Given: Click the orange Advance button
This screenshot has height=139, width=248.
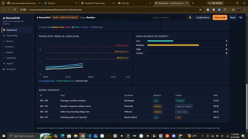Looking at the screenshot, I should 220,17.
